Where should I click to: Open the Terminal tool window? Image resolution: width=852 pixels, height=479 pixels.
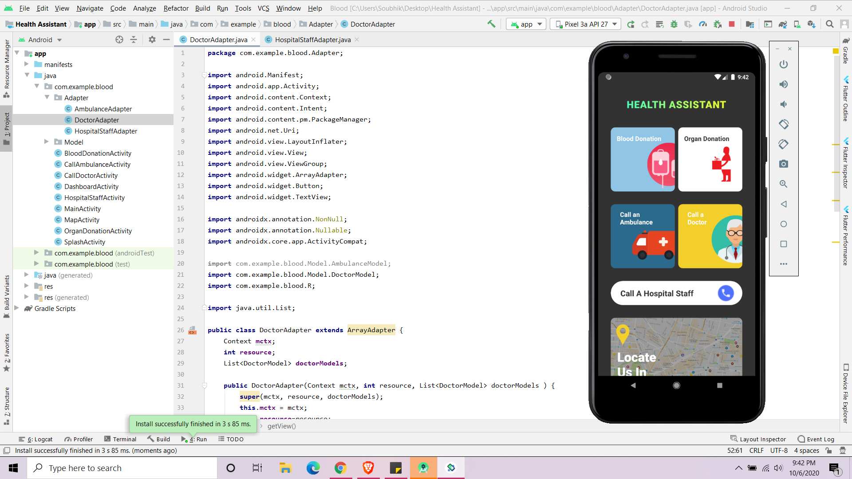(120, 439)
